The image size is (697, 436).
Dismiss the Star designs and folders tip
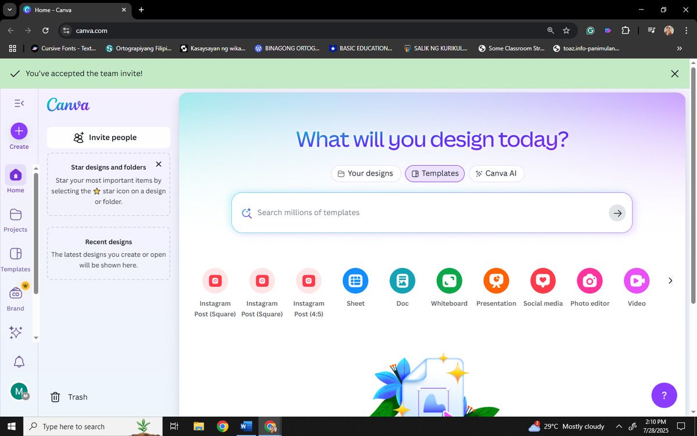pyautogui.click(x=159, y=165)
